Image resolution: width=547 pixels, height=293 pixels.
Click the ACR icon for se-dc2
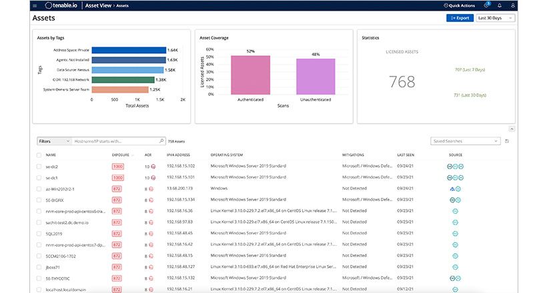(153, 166)
